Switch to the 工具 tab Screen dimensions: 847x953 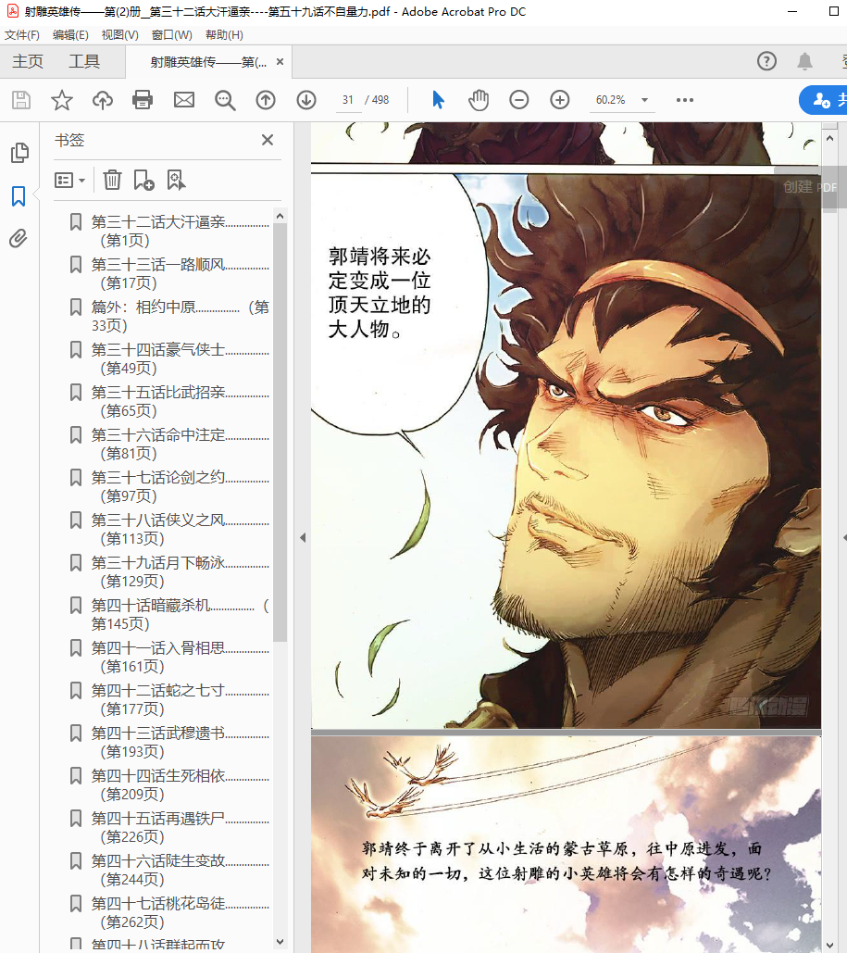pyautogui.click(x=84, y=61)
